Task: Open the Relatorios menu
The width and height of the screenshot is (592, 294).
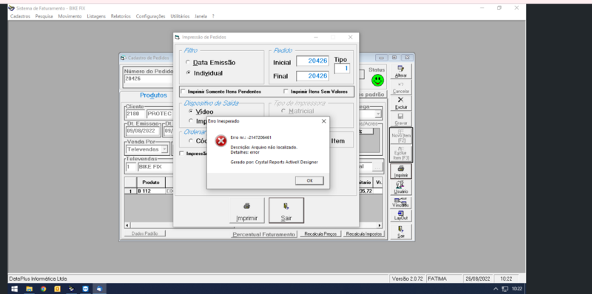Action: tap(121, 16)
